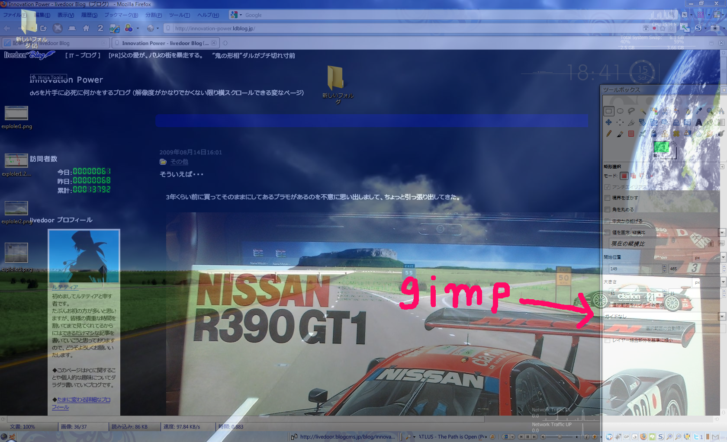Open the ブックマーク(B) menu
The height and width of the screenshot is (442, 727).
(121, 15)
